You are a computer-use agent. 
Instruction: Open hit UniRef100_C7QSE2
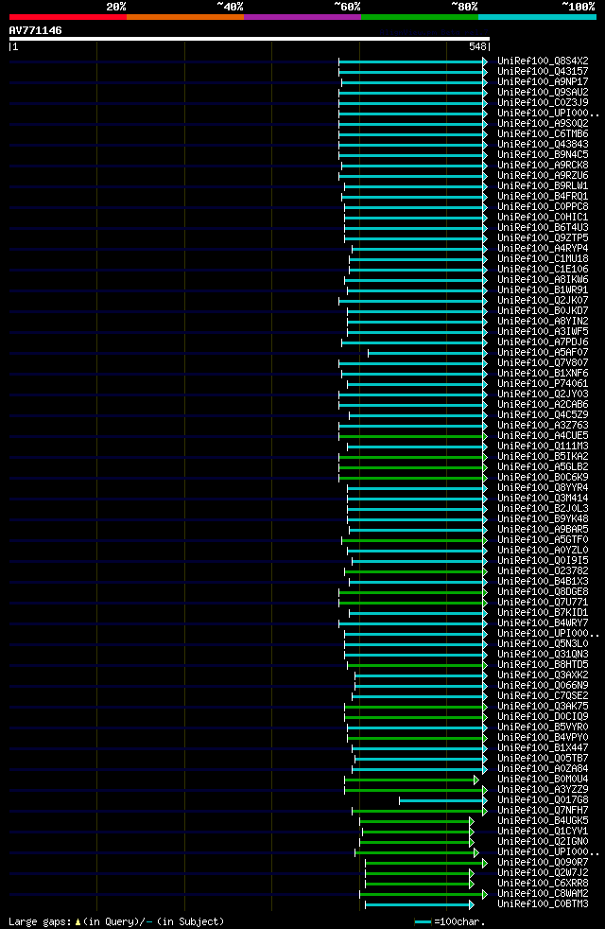543,695
